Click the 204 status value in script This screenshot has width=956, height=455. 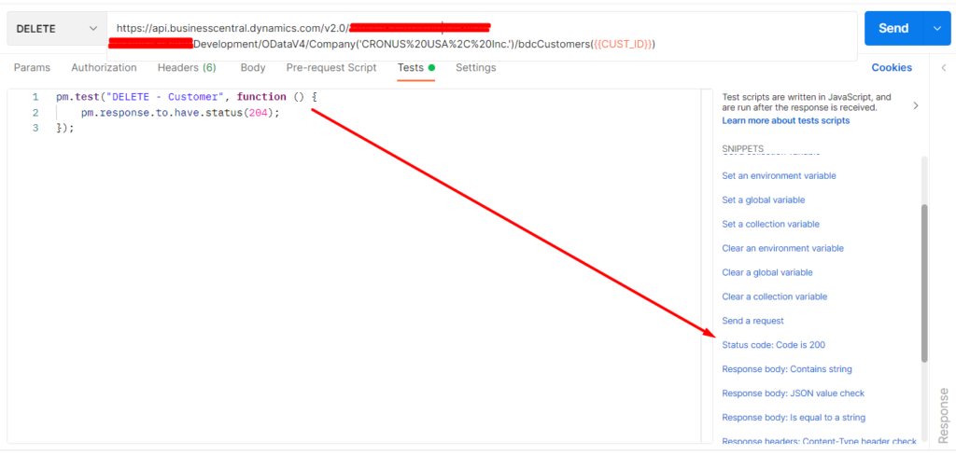tap(259, 113)
